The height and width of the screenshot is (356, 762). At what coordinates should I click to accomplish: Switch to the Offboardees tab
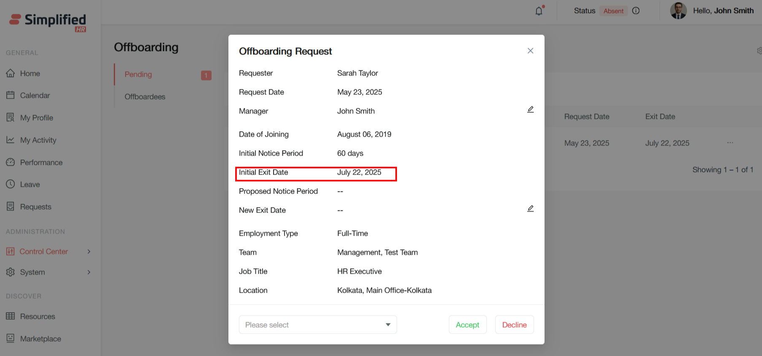145,97
